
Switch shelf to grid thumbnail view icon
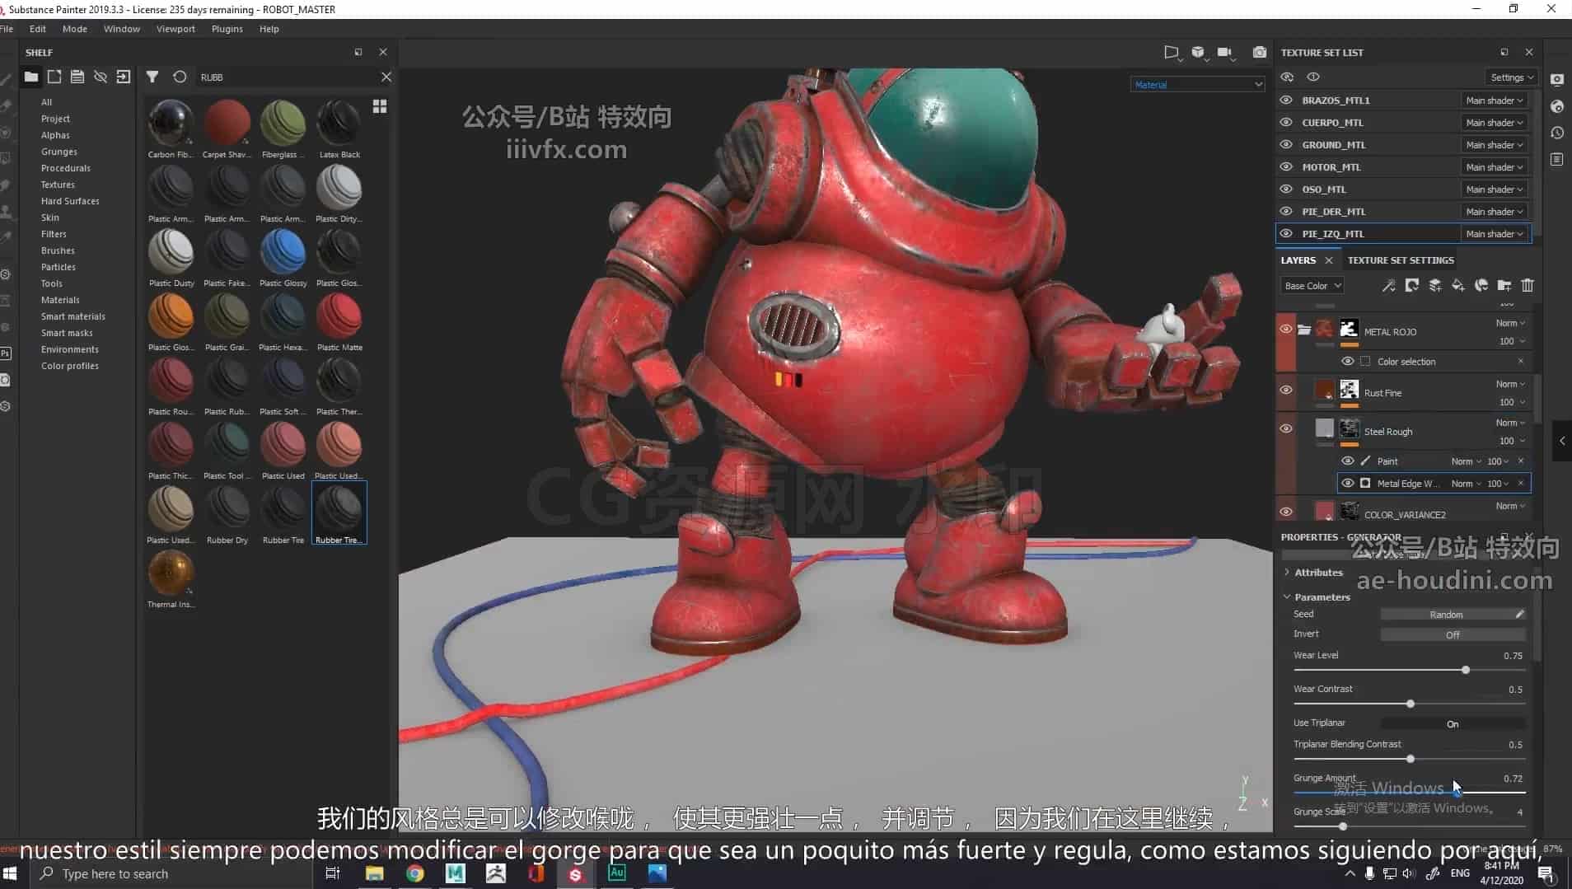pos(380,106)
